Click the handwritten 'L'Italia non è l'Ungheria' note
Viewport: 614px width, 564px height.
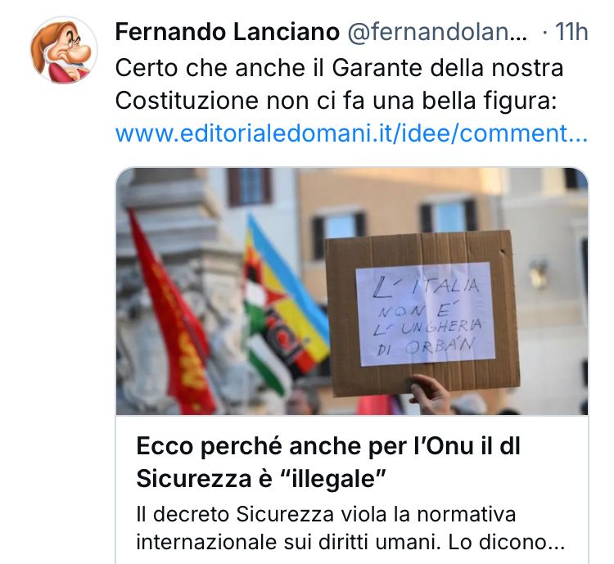coord(425,314)
